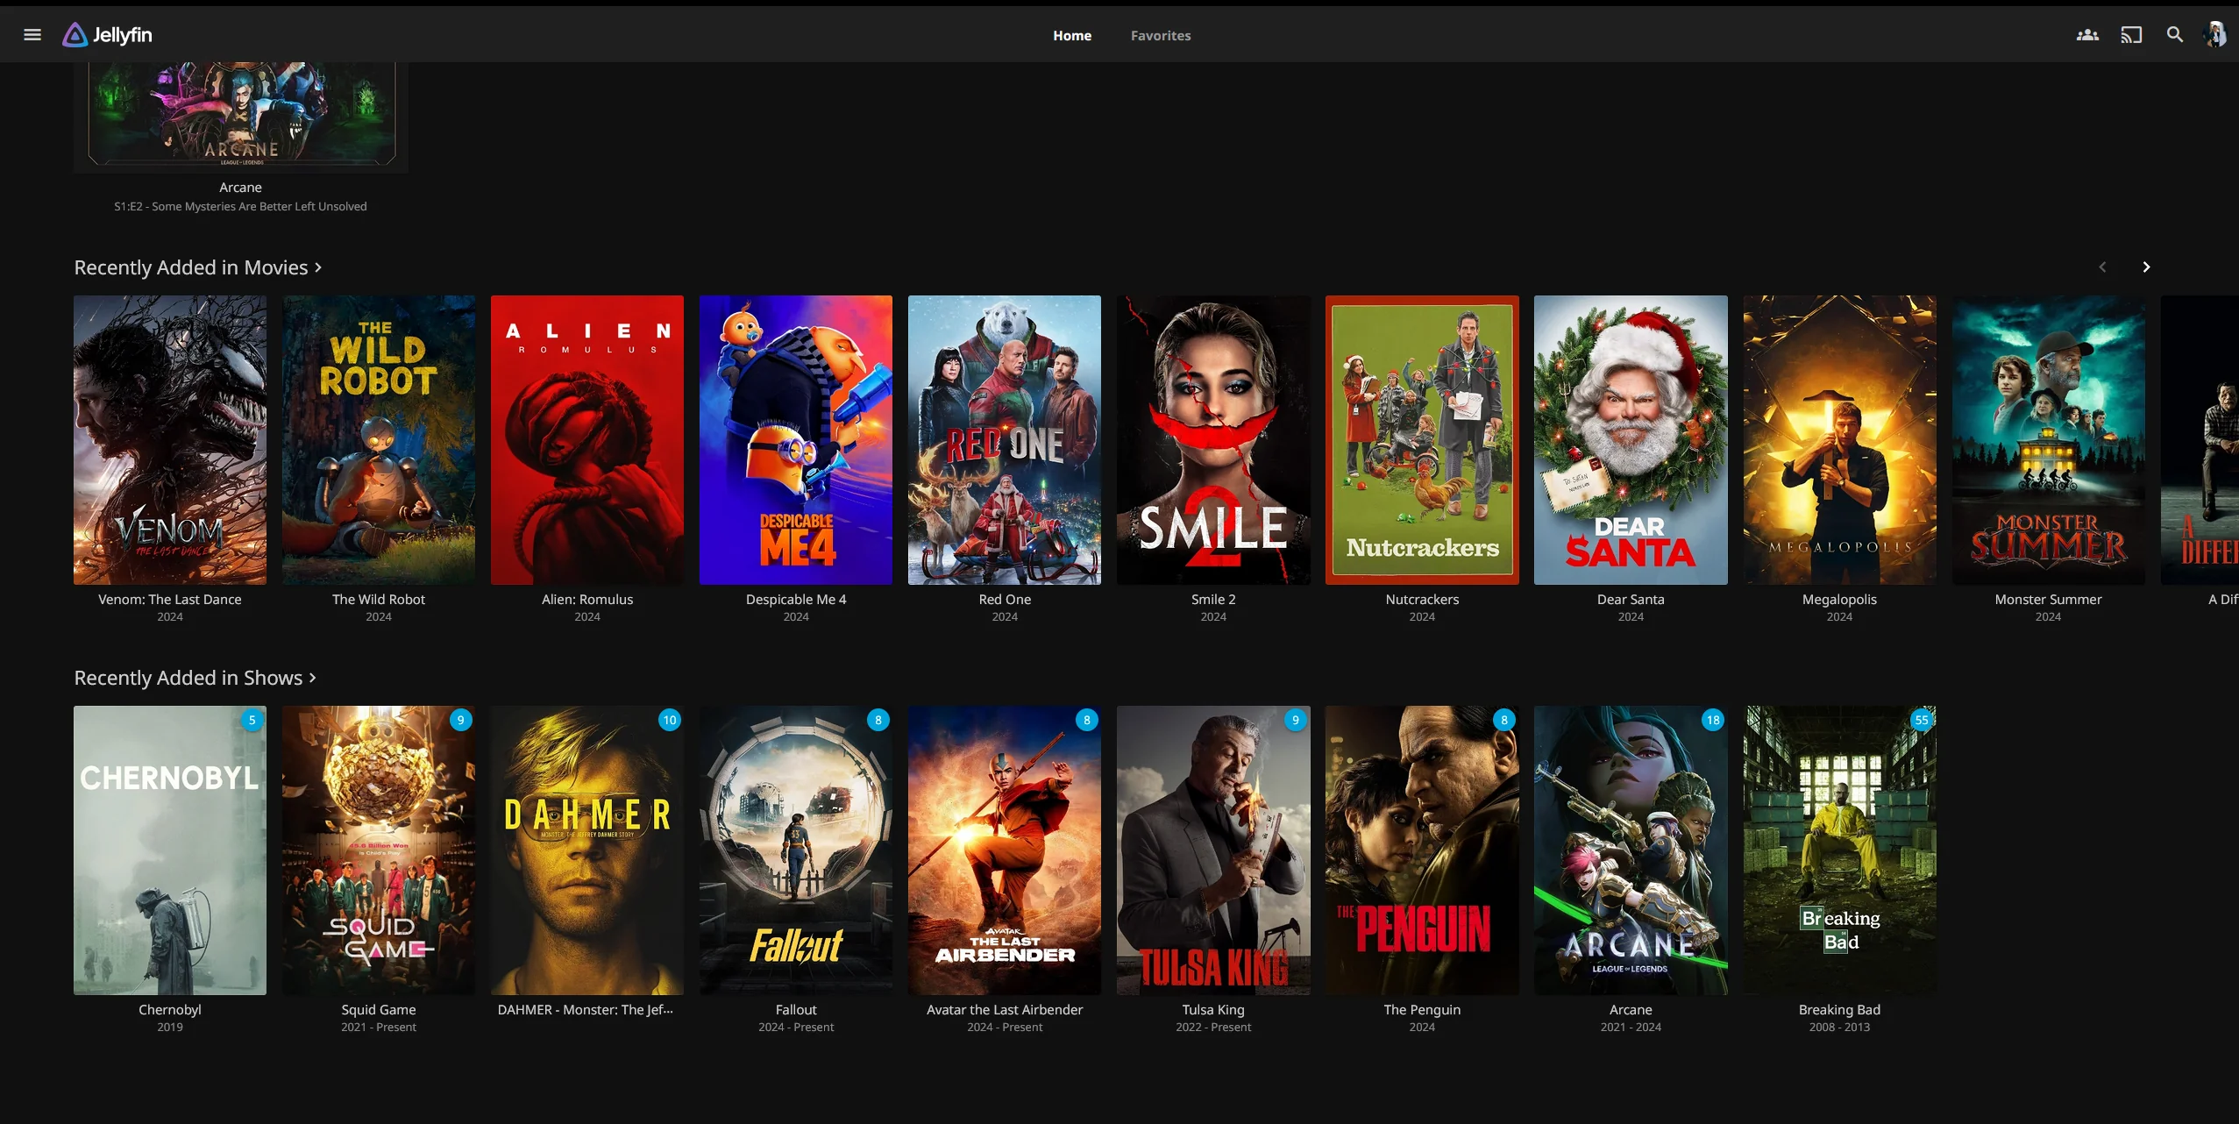2239x1124 pixels.
Task: Click the Avatar the Last Airbender title
Action: click(1005, 1010)
